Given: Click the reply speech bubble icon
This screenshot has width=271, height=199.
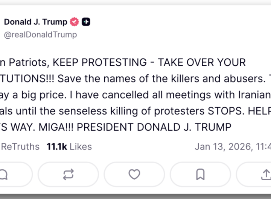Looking at the screenshot, I should tap(4, 174).
